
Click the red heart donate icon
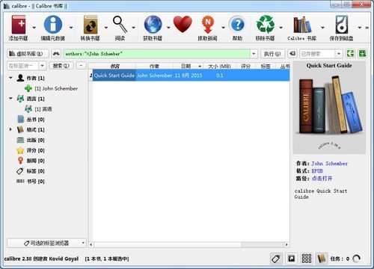183,24
